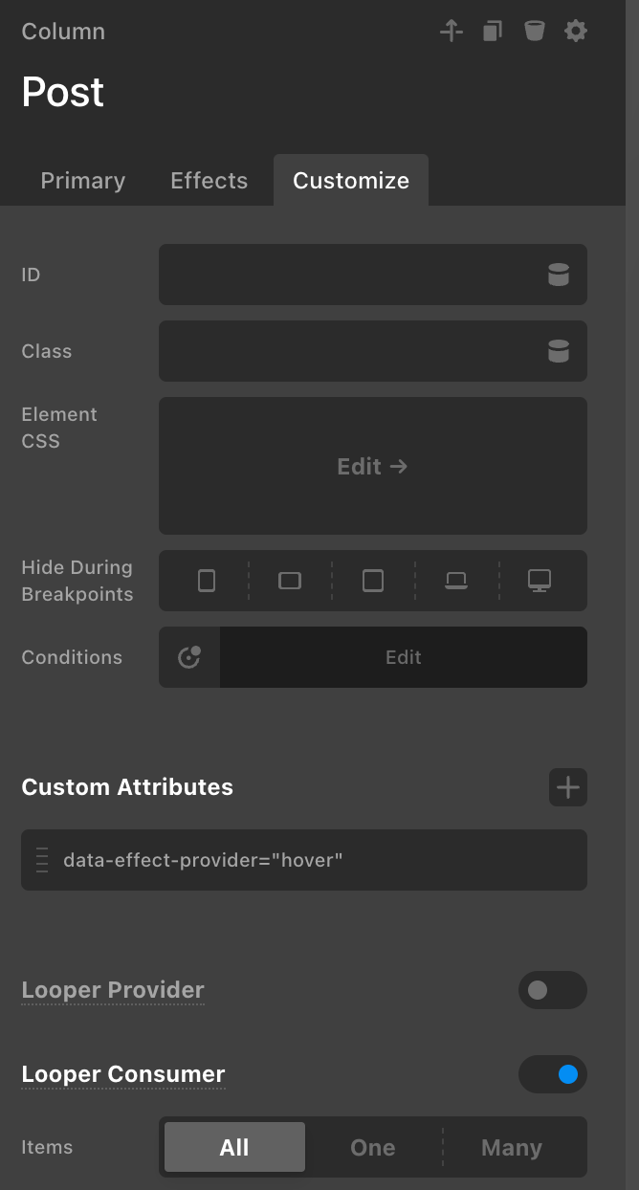Select One for looper Items
Screen dimensions: 639x1190
coord(373,1147)
